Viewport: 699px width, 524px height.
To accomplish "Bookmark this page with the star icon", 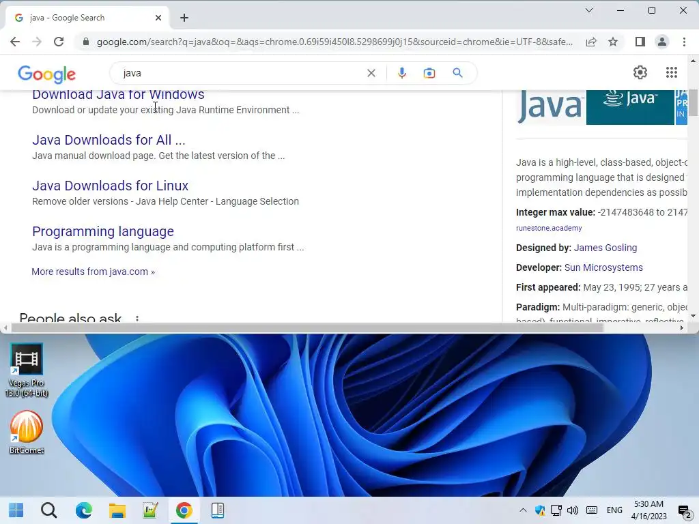I will tap(613, 42).
